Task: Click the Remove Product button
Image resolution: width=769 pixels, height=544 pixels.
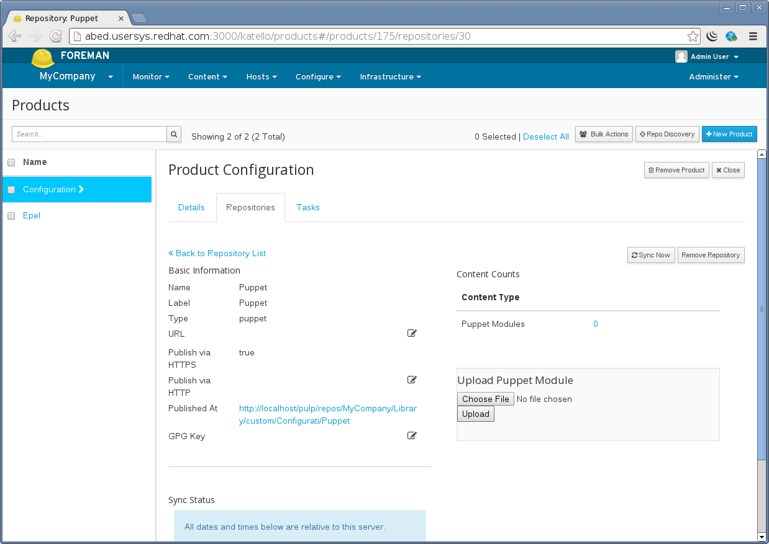Action: coord(676,170)
